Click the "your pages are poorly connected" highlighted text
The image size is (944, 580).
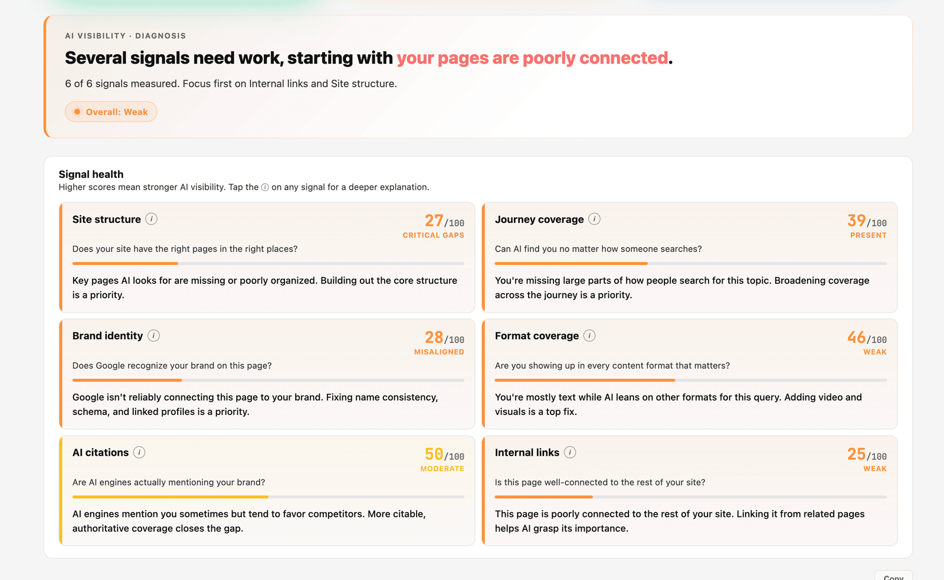tap(533, 58)
